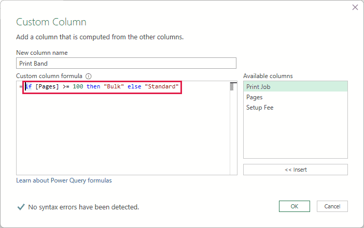The image size is (364, 228).
Task: Close the Custom Column dialog
Action: click(355, 7)
